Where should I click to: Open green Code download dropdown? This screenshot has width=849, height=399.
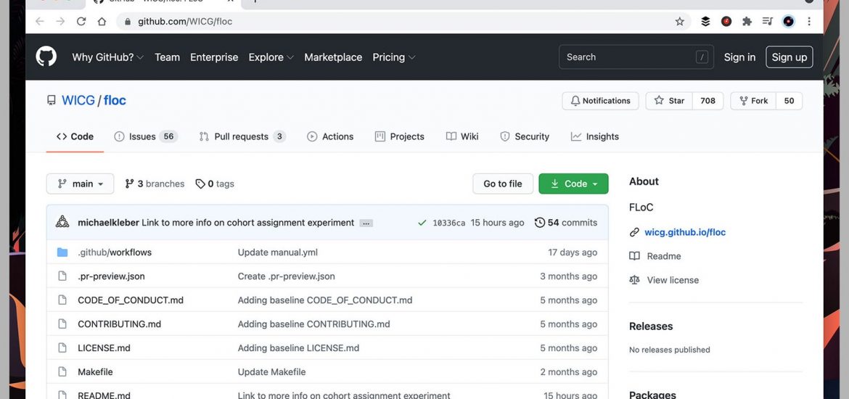point(573,184)
